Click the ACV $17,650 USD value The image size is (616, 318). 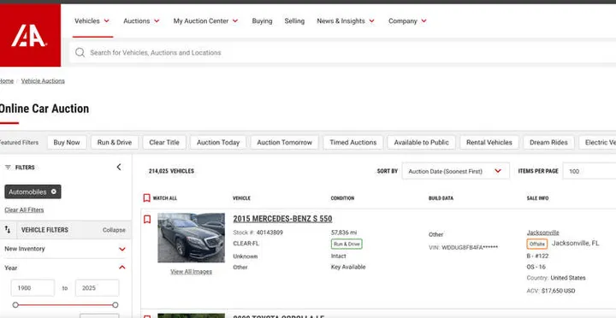(x=558, y=291)
